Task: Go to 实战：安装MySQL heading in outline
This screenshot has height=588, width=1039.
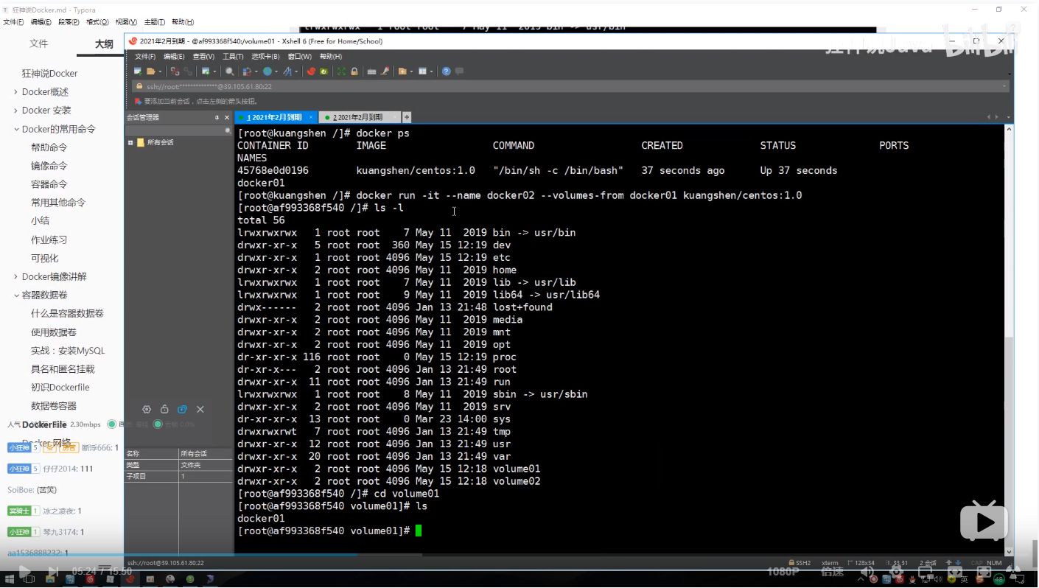Action: [68, 351]
